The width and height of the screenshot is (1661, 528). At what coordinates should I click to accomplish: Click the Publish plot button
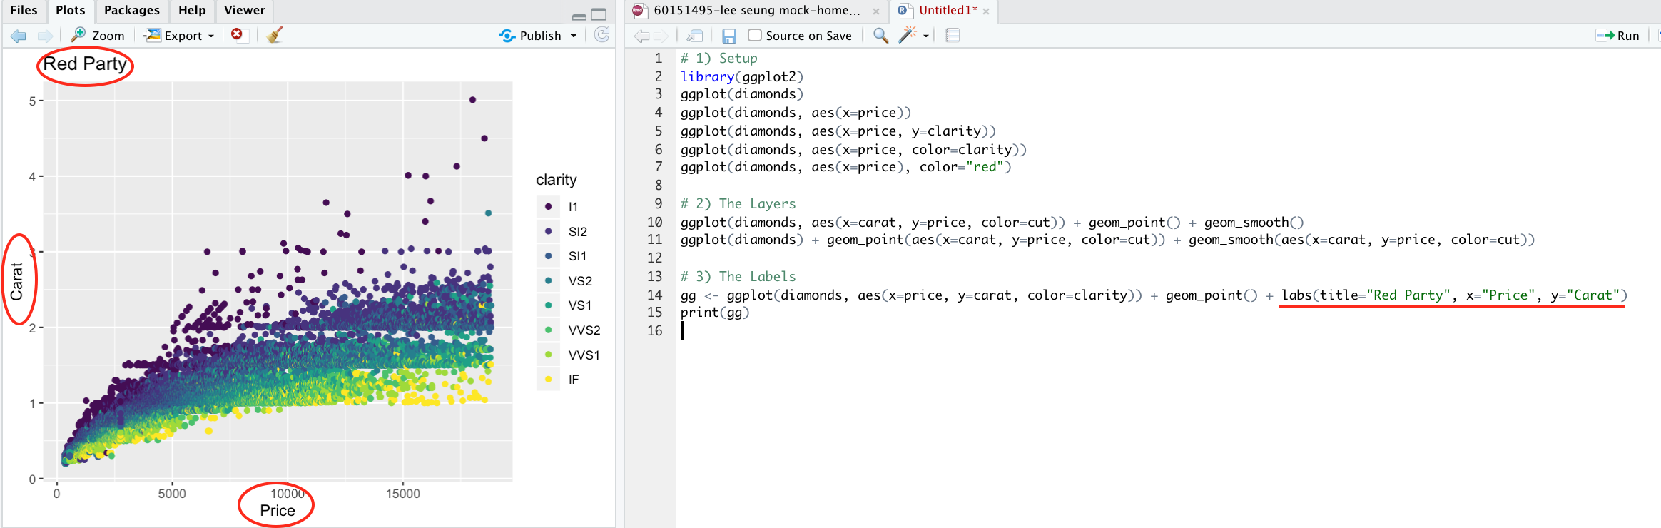pyautogui.click(x=530, y=36)
